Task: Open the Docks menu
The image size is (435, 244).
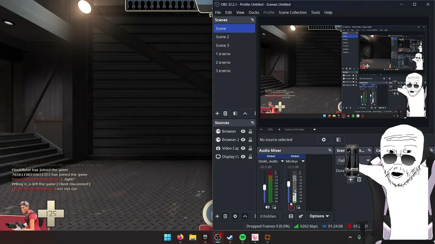Action: pyautogui.click(x=254, y=13)
